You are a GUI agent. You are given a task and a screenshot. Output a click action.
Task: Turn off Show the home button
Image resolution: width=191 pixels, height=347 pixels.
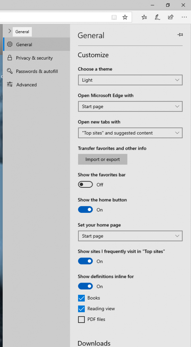pos(85,209)
